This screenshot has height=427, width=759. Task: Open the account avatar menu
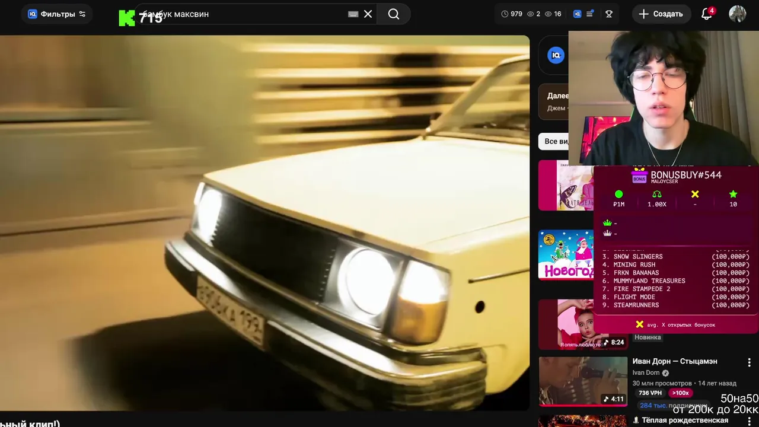pos(738,14)
